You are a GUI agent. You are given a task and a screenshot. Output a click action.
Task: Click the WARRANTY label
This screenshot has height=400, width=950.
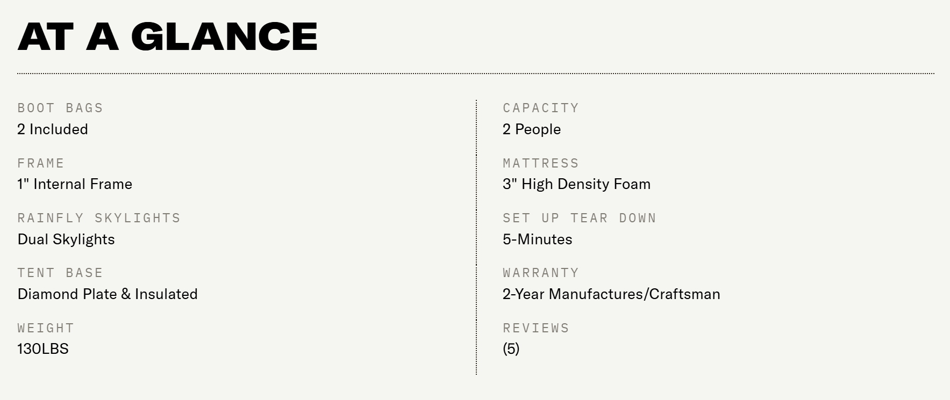tap(541, 273)
